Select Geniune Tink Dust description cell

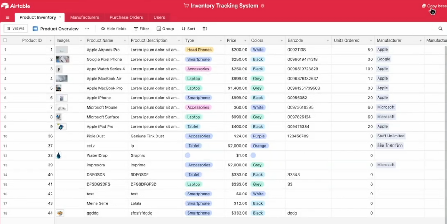156,136
